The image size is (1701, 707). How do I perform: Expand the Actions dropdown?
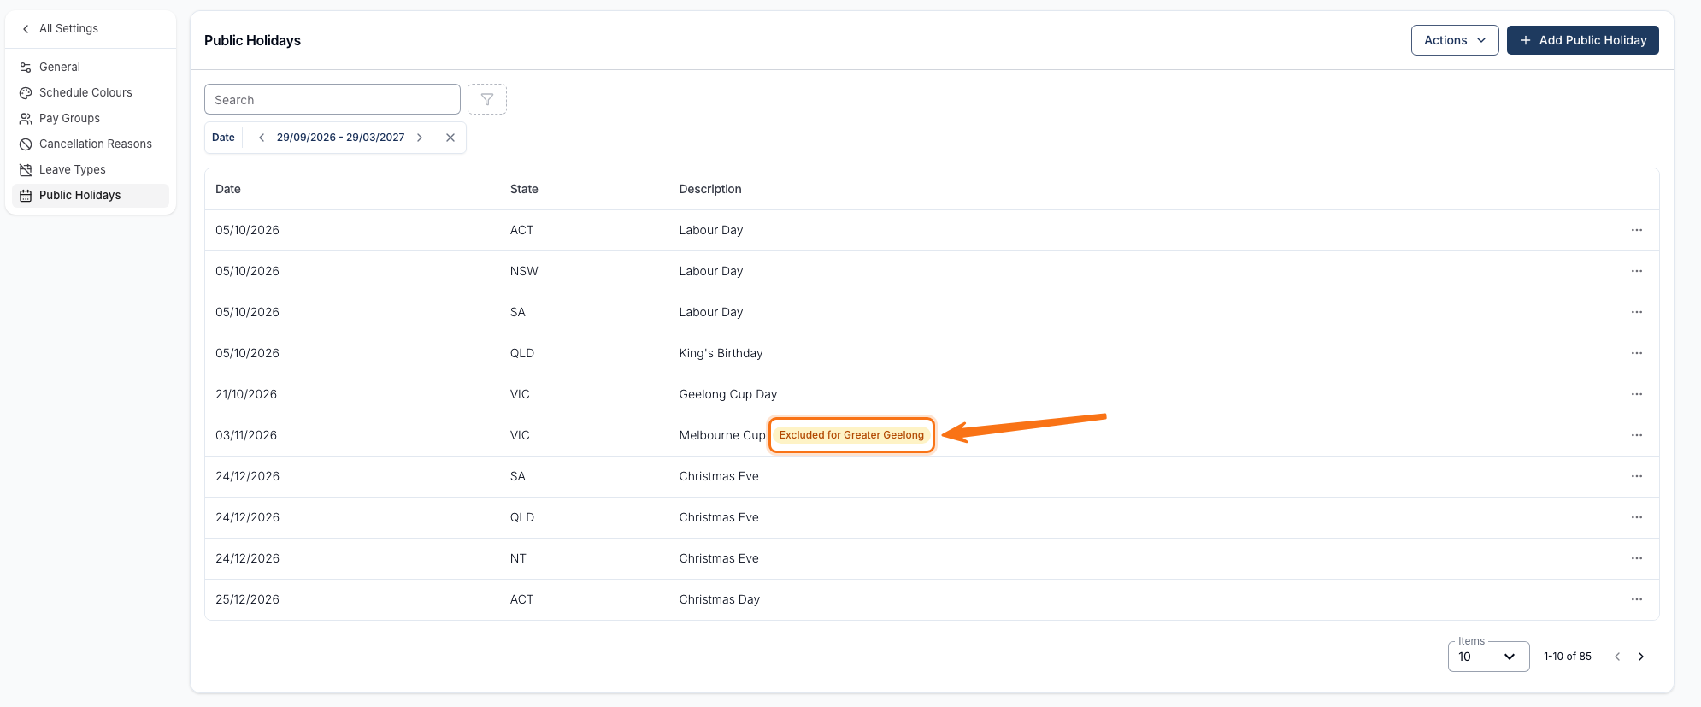(1455, 40)
